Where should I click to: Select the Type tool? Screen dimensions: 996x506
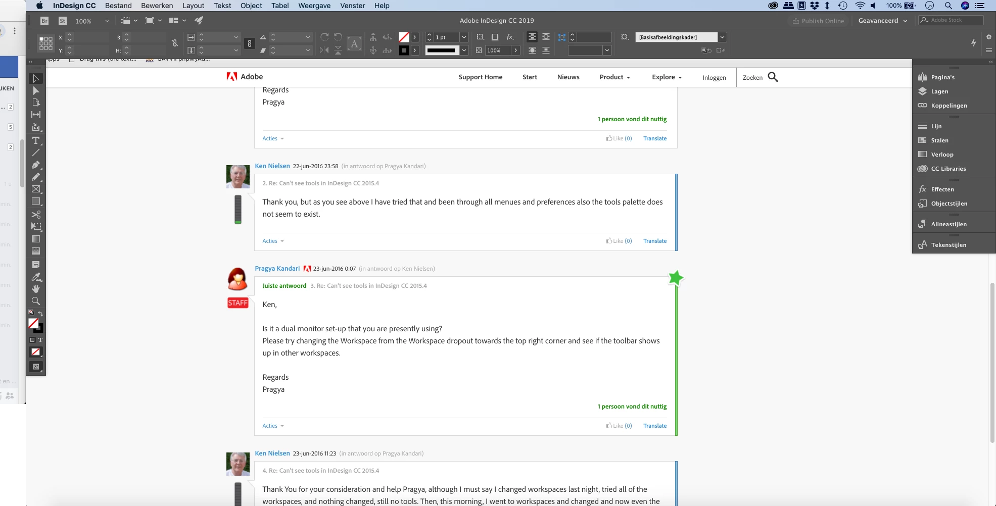[x=36, y=140]
